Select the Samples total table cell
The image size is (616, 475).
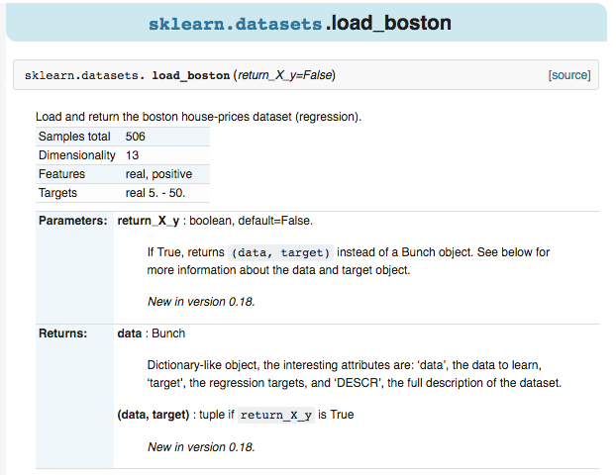coord(75,137)
